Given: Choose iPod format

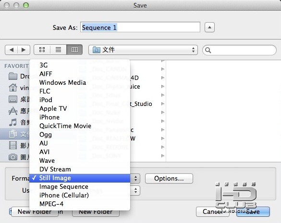Looking at the screenshot, I should pos(80,100).
